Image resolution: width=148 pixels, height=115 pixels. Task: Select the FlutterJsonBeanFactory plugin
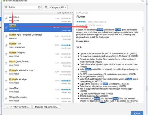[x=38, y=72]
